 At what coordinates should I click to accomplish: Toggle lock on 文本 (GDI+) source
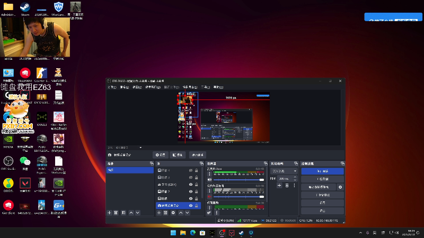[197, 185]
